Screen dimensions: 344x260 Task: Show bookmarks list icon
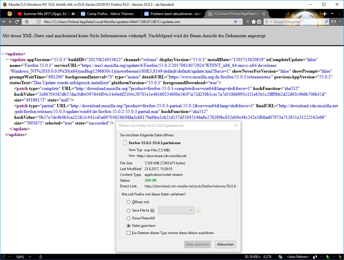(259, 22)
